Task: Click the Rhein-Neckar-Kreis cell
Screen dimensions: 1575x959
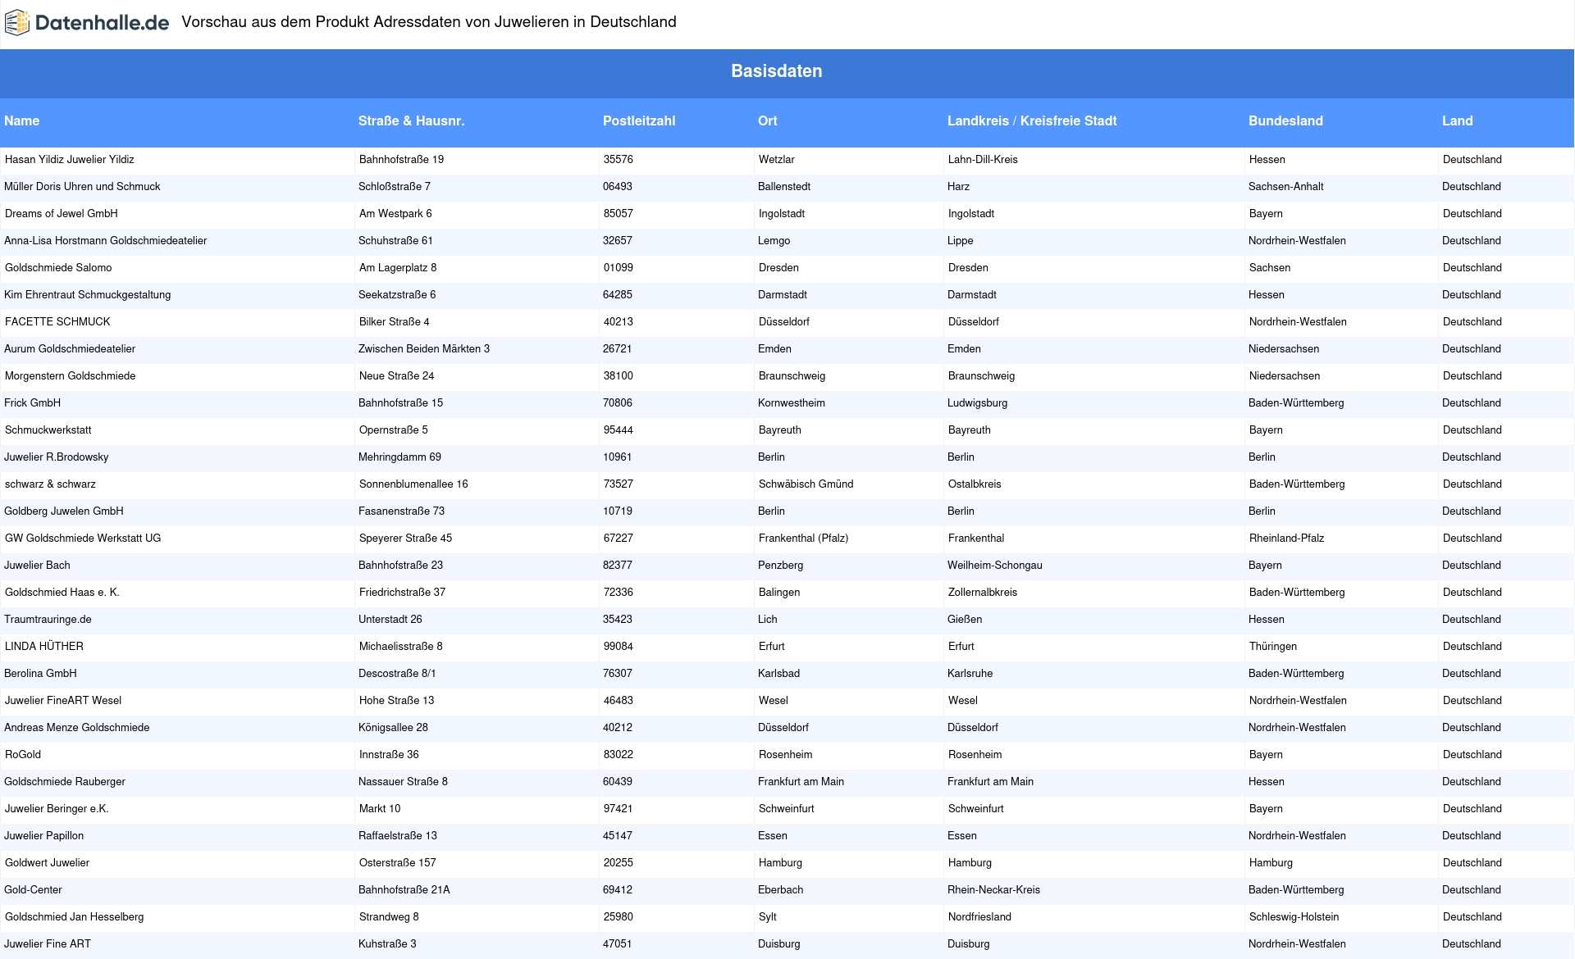Action: [x=993, y=890]
